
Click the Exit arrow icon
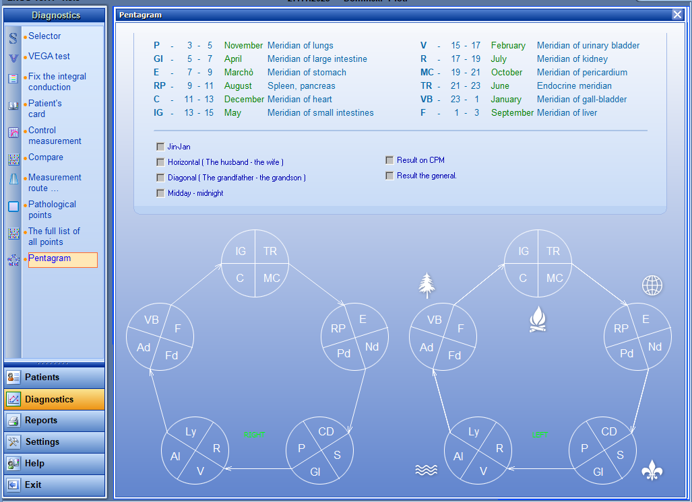(x=13, y=485)
